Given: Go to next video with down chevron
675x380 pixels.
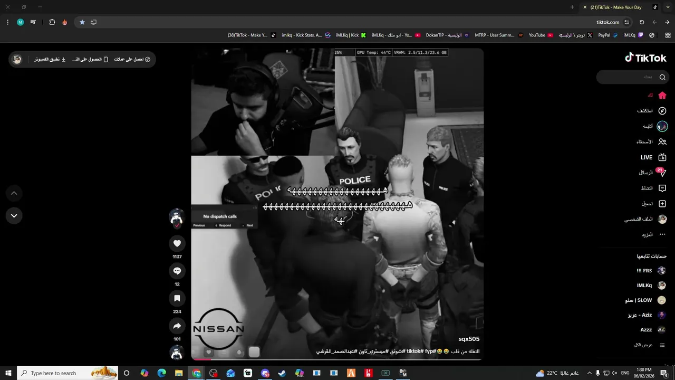Looking at the screenshot, I should click(x=14, y=215).
